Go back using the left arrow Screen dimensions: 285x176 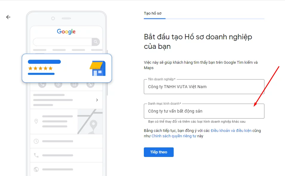pos(8,17)
